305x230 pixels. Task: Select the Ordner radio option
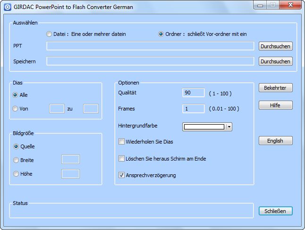[161, 34]
